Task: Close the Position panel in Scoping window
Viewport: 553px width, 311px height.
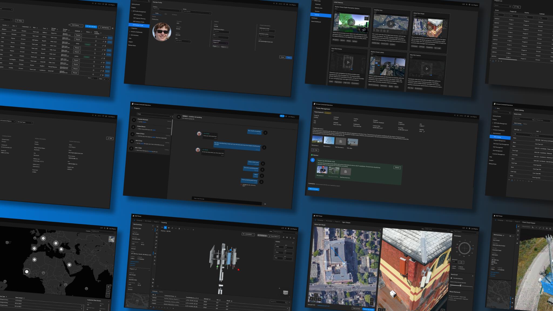Action: [x=293, y=243]
